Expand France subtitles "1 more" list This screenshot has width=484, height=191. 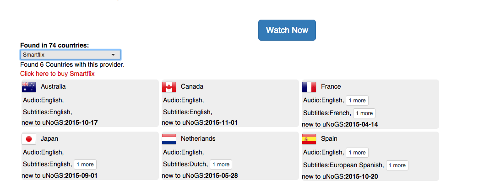point(364,113)
